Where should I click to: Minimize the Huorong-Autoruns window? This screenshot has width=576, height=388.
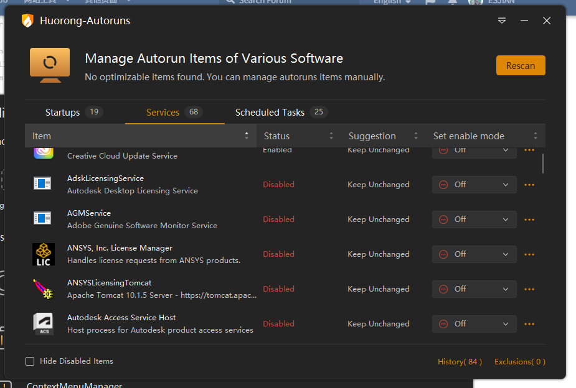click(524, 21)
